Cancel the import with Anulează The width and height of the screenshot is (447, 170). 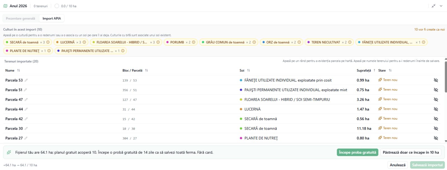coord(398,165)
